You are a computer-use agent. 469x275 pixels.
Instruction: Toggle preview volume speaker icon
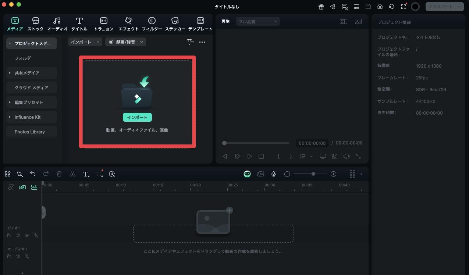click(347, 156)
